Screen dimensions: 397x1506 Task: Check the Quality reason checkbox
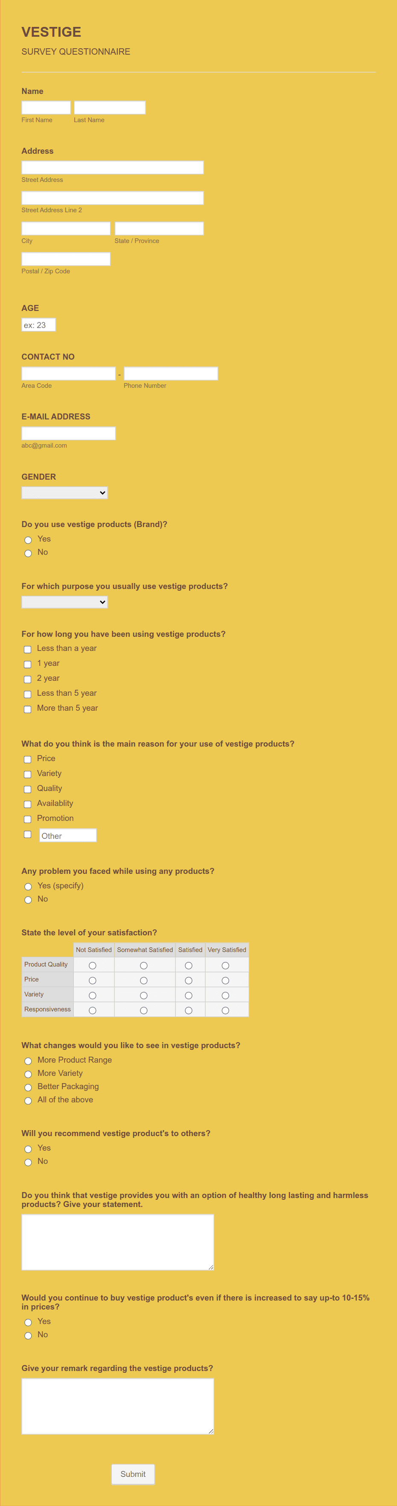(x=27, y=789)
